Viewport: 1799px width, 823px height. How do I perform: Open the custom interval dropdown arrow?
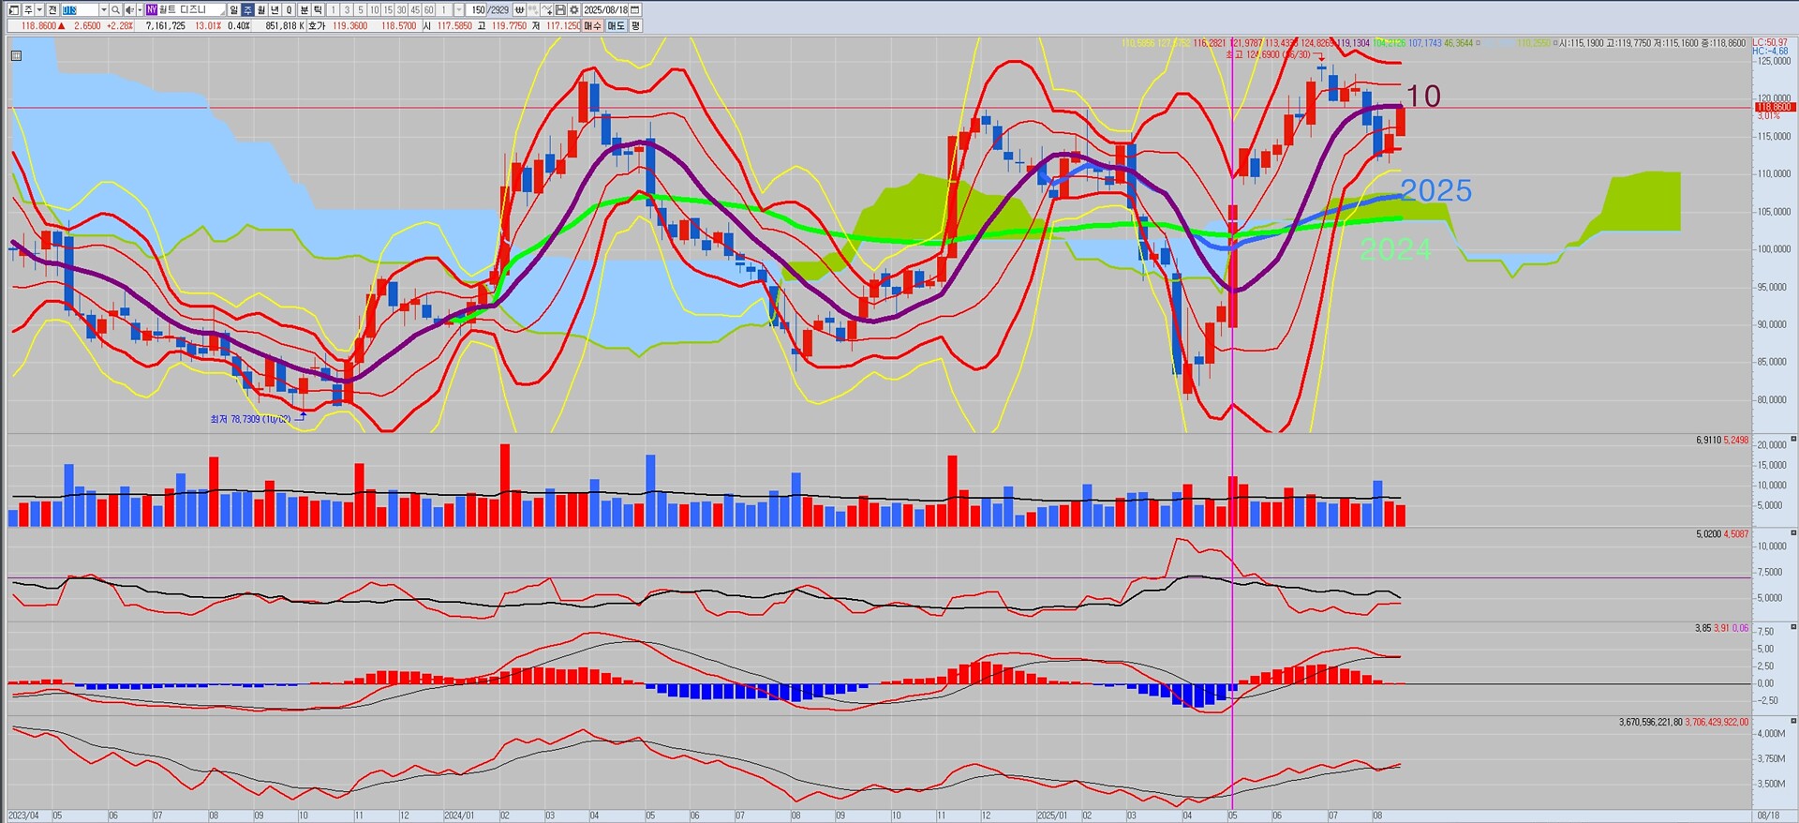tap(459, 9)
